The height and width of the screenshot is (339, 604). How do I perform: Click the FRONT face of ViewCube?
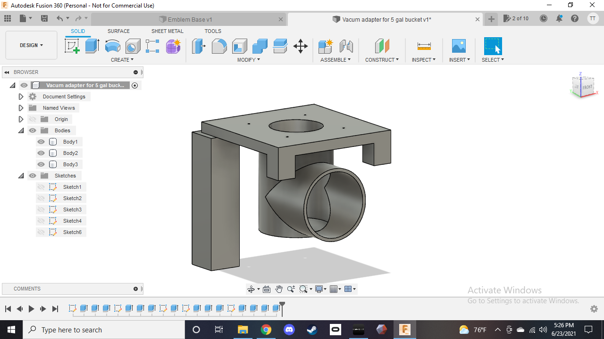coord(587,87)
